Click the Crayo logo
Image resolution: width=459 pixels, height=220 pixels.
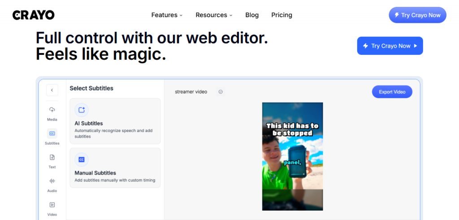point(34,15)
